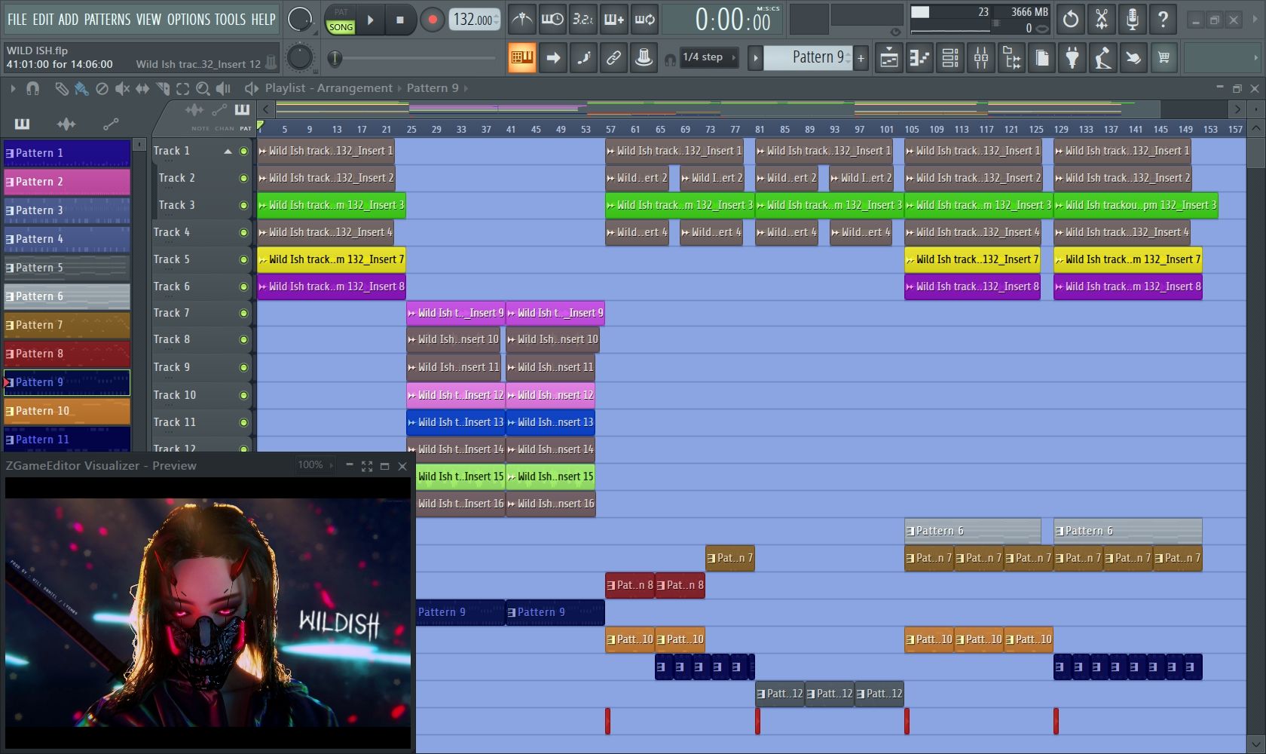
Task: Open the VIEW menu
Action: point(148,20)
